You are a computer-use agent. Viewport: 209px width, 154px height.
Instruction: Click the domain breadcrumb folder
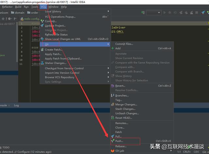[18, 13]
